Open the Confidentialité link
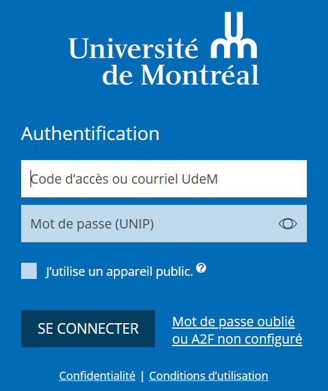 (97, 376)
